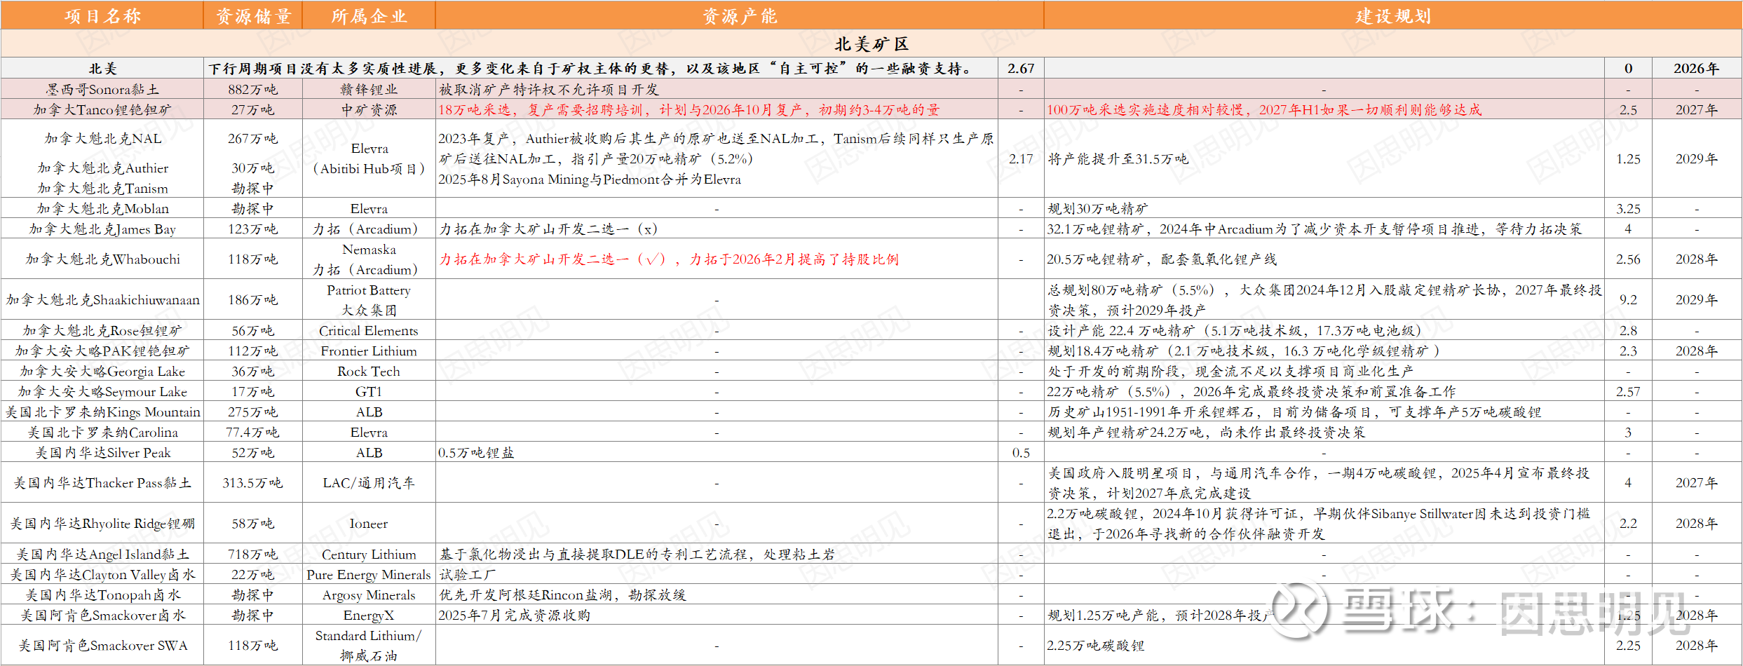Click the 加拿大魁北克Moblan project name
The image size is (1743, 666).
pyautogui.click(x=103, y=208)
